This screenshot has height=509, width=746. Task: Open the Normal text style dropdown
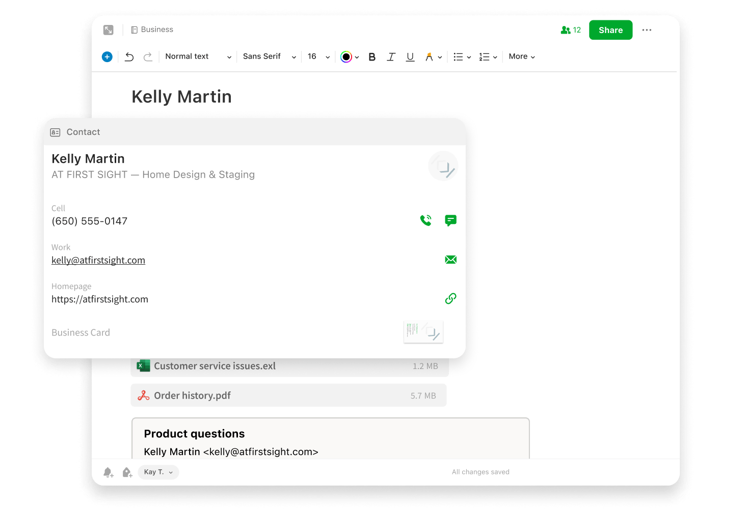(198, 56)
